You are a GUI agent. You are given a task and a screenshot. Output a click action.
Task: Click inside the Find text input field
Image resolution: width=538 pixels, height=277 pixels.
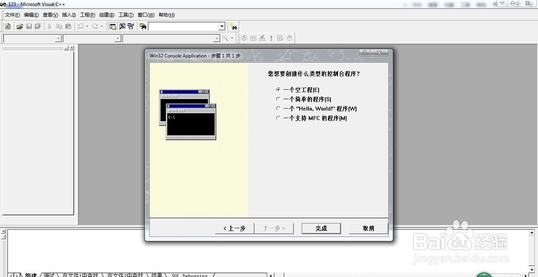point(183,26)
